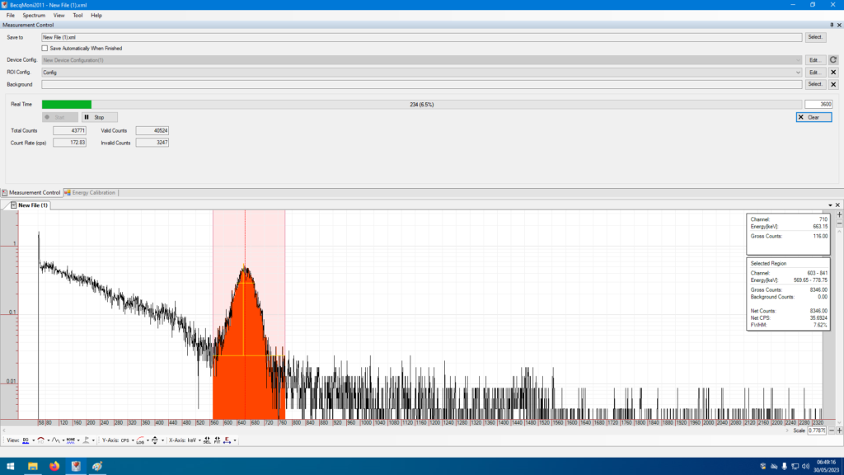
Task: Zoom out vertically with minus icon
Action: [839, 223]
